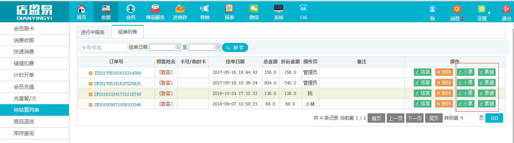Click 删除 for order SF201609071058103346
Viewport: 514px width, 143px height.
pos(444,104)
